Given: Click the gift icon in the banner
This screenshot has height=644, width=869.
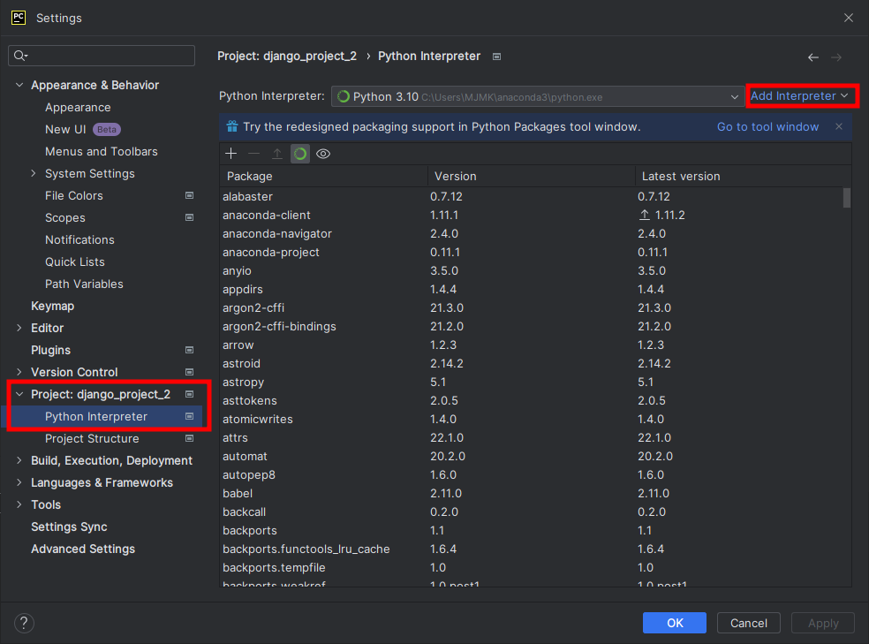Looking at the screenshot, I should [232, 126].
